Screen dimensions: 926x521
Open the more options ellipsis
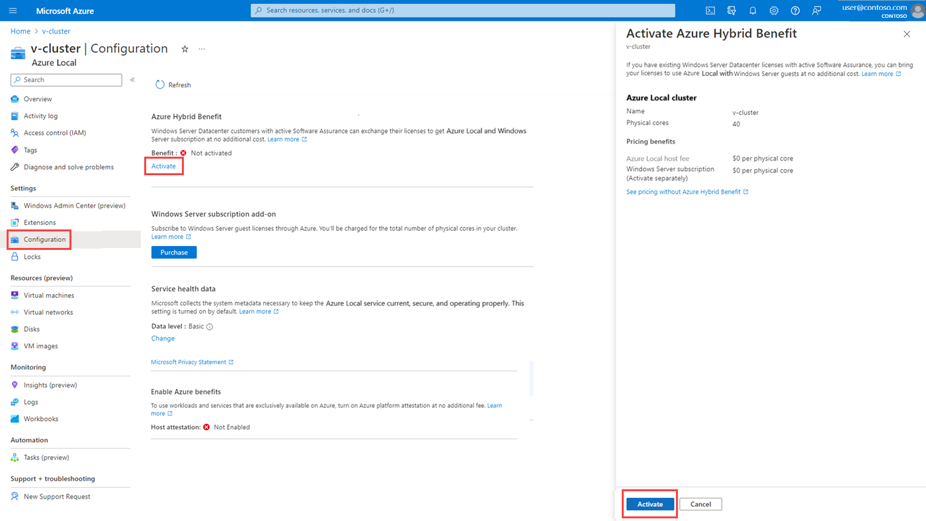(202, 49)
